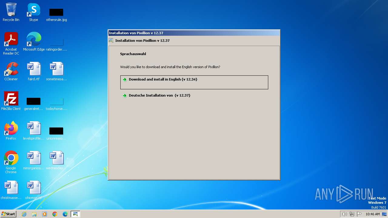
Task: Select FileZilla Client desktop shortcut
Action: (11, 101)
